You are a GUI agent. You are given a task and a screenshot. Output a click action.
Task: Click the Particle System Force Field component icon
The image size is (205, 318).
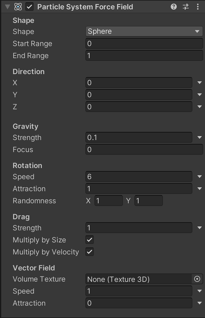click(x=18, y=7)
